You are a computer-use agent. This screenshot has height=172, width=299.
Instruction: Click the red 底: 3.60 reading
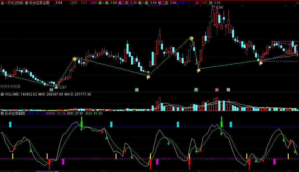click(x=202, y=3)
